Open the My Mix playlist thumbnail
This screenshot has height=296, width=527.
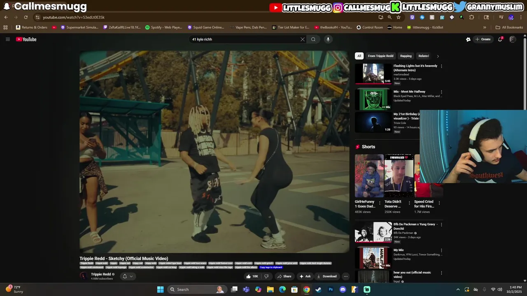(x=373, y=258)
